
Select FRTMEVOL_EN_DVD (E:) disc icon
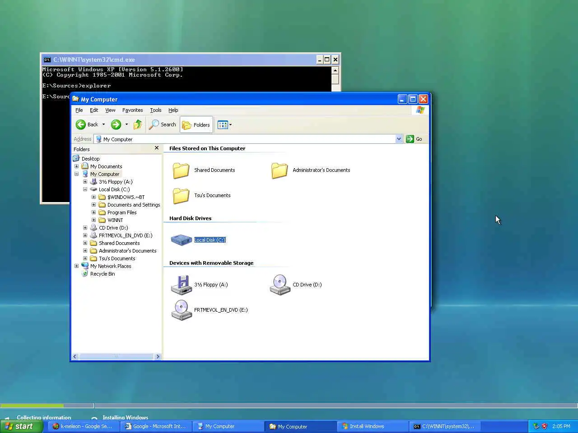(x=182, y=310)
